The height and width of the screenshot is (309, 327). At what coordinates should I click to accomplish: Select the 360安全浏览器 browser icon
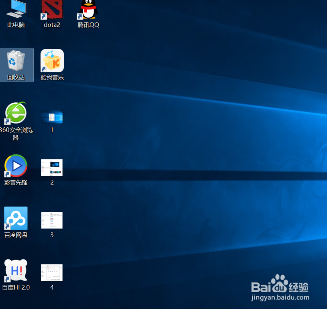(x=16, y=113)
